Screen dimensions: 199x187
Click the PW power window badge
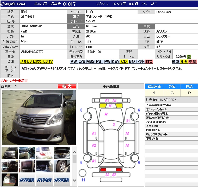(x=107, y=62)
